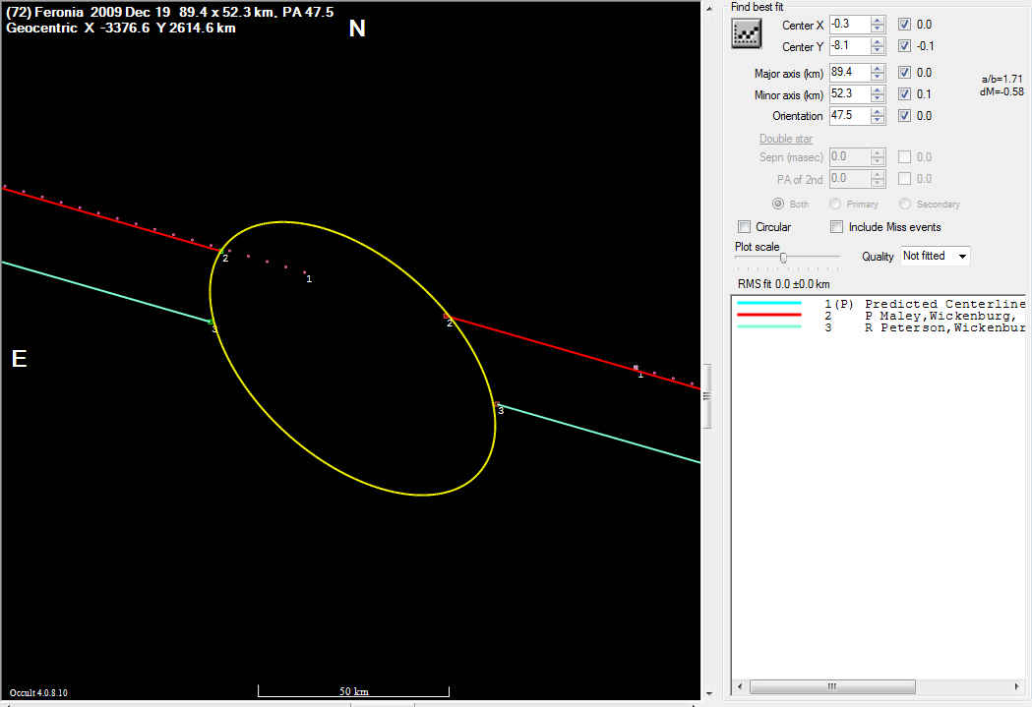Increase Center Y with up spinner arrow
The image size is (1032, 707).
[x=878, y=42]
